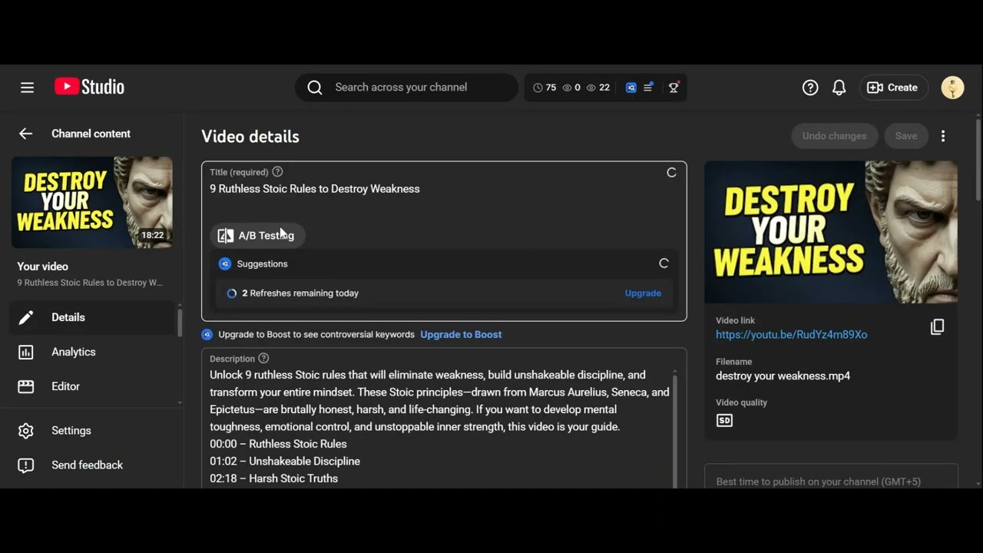Click the A/B Testing button
This screenshot has width=983, height=553.
point(257,236)
